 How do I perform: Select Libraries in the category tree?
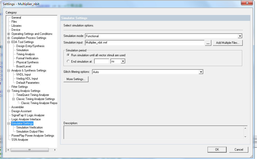[x=16, y=26]
